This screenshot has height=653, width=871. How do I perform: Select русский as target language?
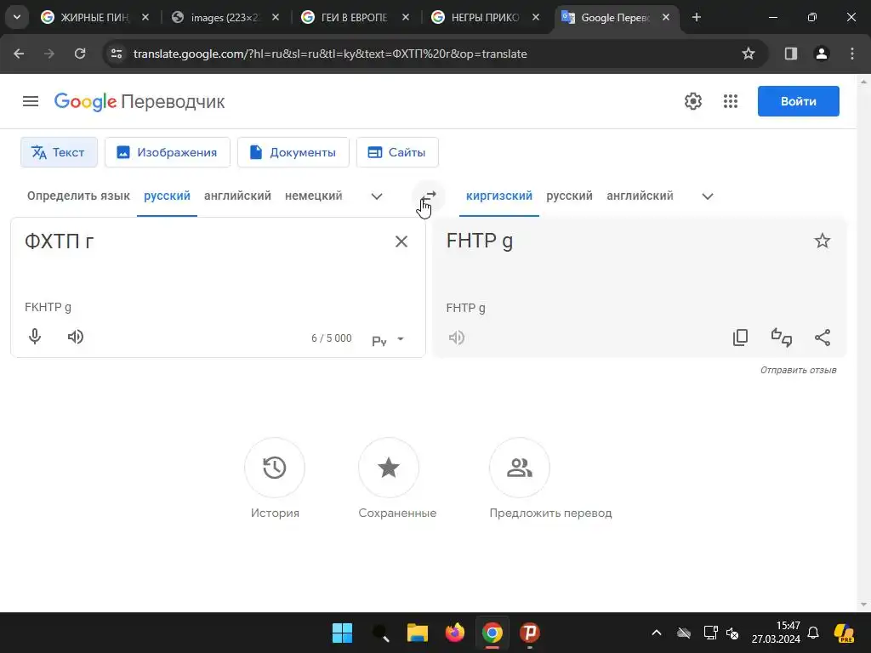click(x=569, y=196)
